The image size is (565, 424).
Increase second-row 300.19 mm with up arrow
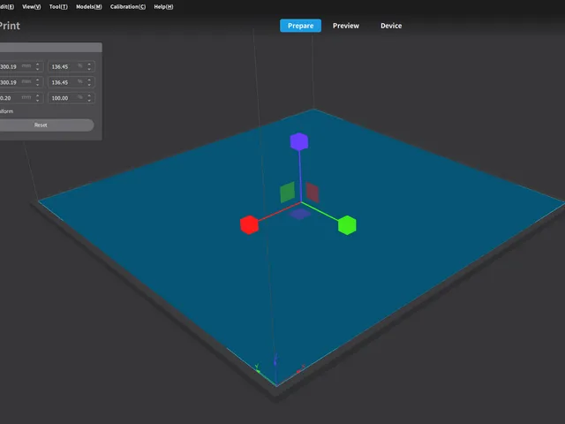point(37,79)
